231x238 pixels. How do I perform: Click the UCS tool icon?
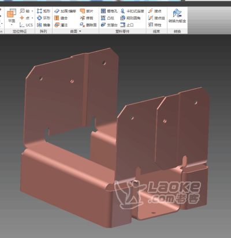pos(22,25)
